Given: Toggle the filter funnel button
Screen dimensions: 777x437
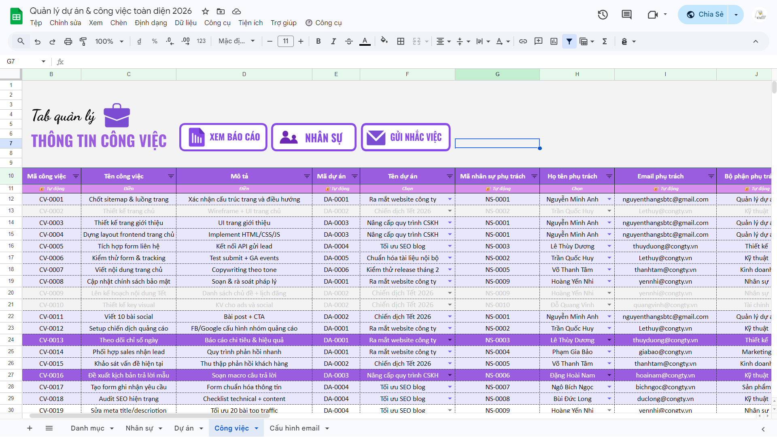Looking at the screenshot, I should coord(569,41).
